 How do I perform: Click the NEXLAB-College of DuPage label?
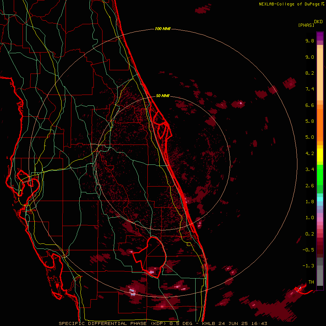point(289,4)
